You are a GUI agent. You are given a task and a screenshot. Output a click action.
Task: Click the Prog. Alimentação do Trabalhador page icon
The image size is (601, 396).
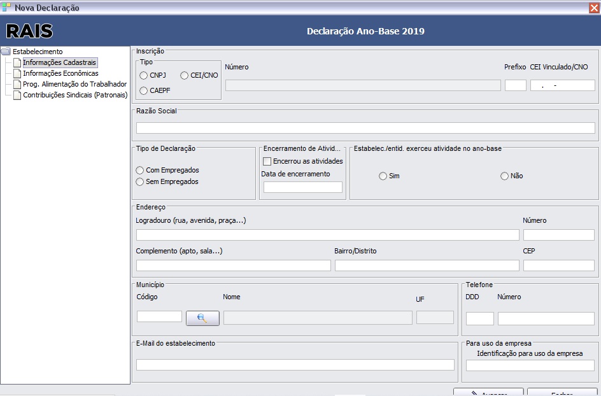17,83
